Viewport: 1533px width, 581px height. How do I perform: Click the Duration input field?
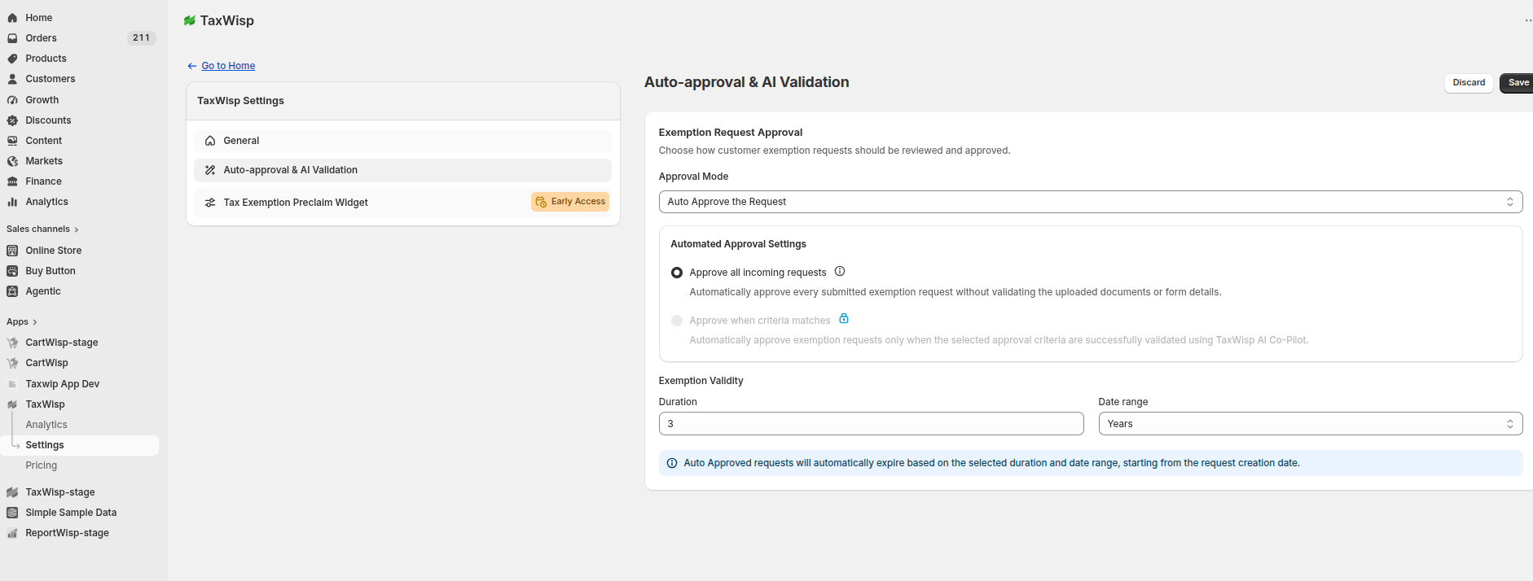[871, 424]
